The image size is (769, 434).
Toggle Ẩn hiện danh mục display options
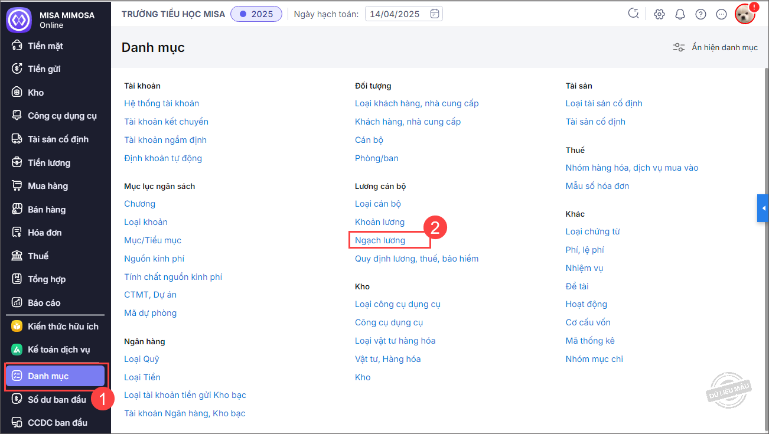(715, 47)
